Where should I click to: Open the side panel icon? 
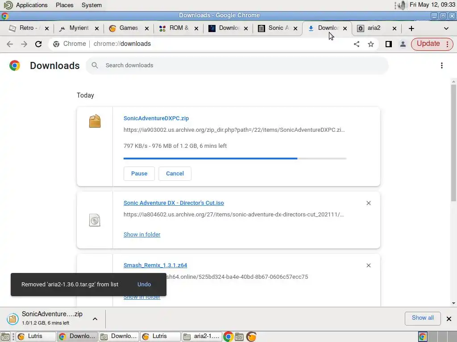[x=389, y=44]
